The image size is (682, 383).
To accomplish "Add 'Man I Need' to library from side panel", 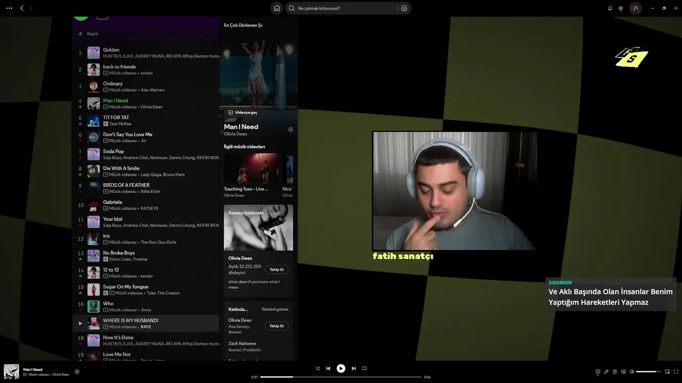I will tap(290, 130).
